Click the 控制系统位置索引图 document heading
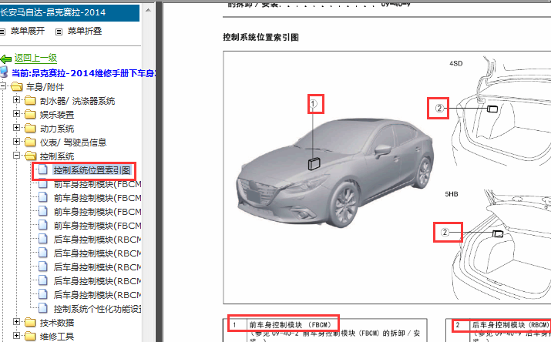The height and width of the screenshot is (342, 551). [x=260, y=37]
